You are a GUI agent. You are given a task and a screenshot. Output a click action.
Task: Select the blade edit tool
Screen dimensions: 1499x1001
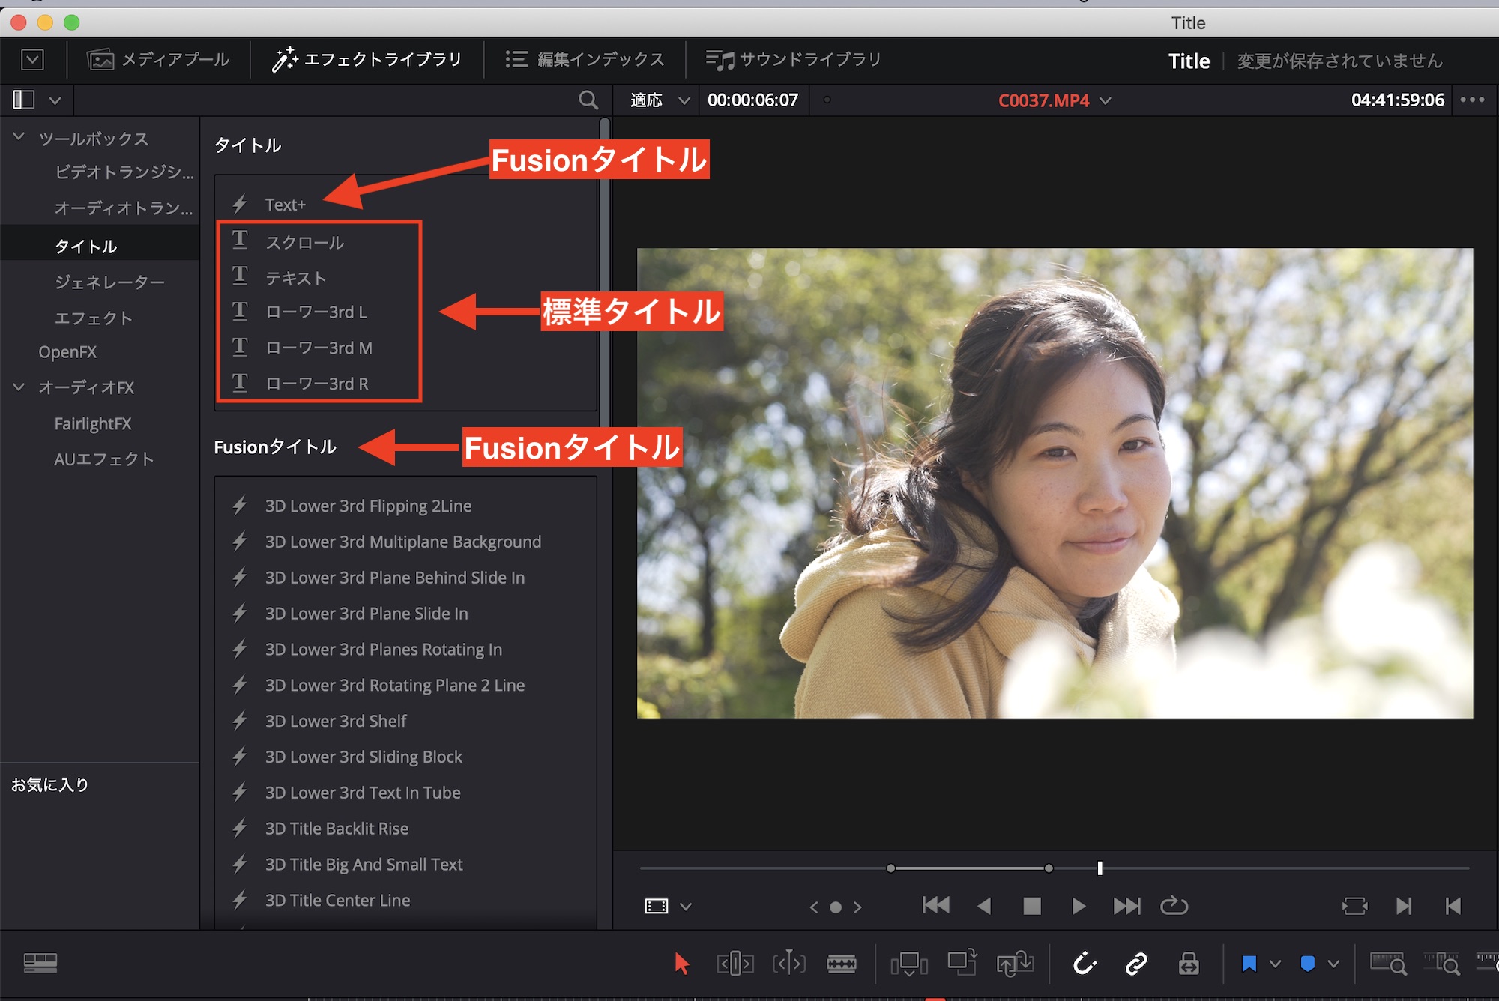pos(841,964)
